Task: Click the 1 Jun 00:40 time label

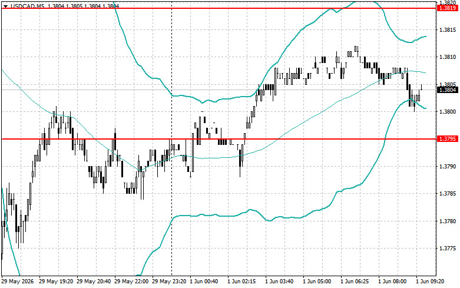Action: pos(204,282)
